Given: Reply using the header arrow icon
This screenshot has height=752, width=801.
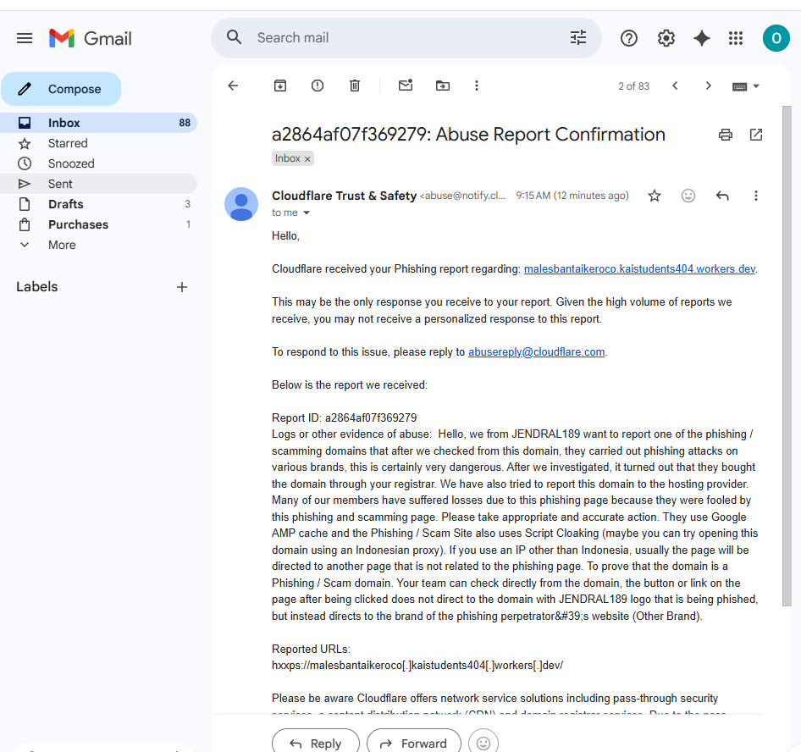Looking at the screenshot, I should pos(721,196).
